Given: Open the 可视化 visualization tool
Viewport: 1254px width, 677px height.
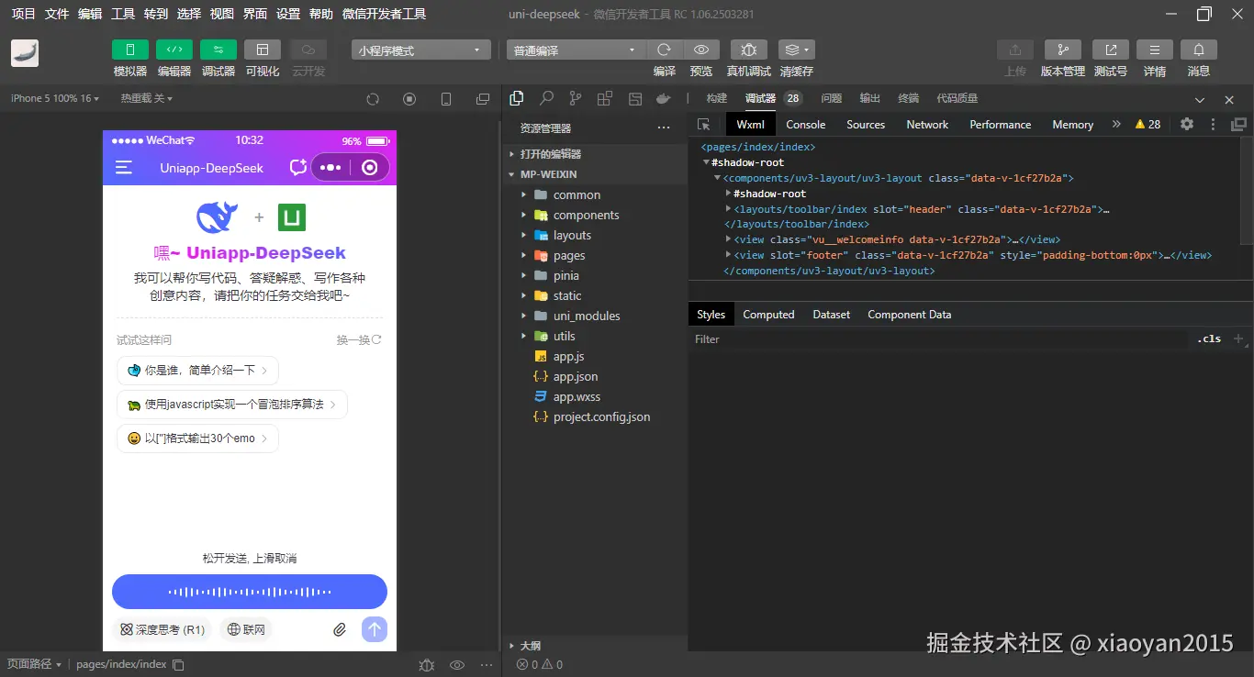Looking at the screenshot, I should (x=262, y=58).
